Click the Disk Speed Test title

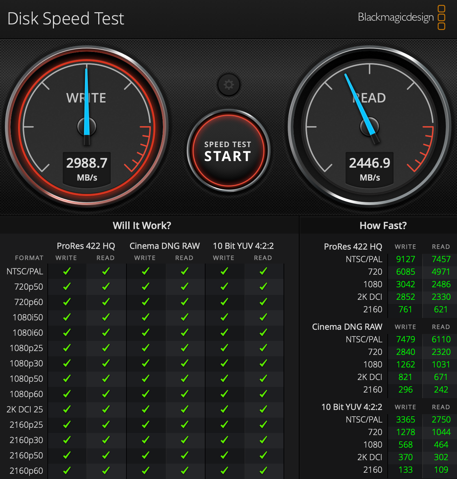pyautogui.click(x=65, y=18)
